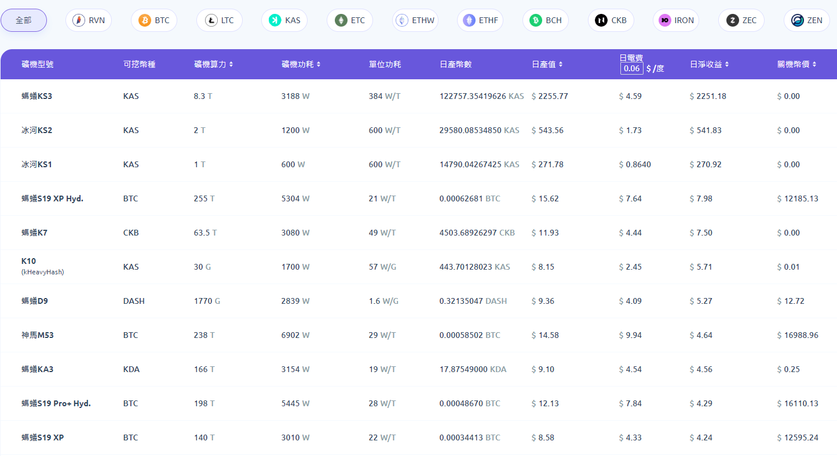Click the RVN coin icon
The width and height of the screenshot is (837, 456).
pyautogui.click(x=79, y=21)
